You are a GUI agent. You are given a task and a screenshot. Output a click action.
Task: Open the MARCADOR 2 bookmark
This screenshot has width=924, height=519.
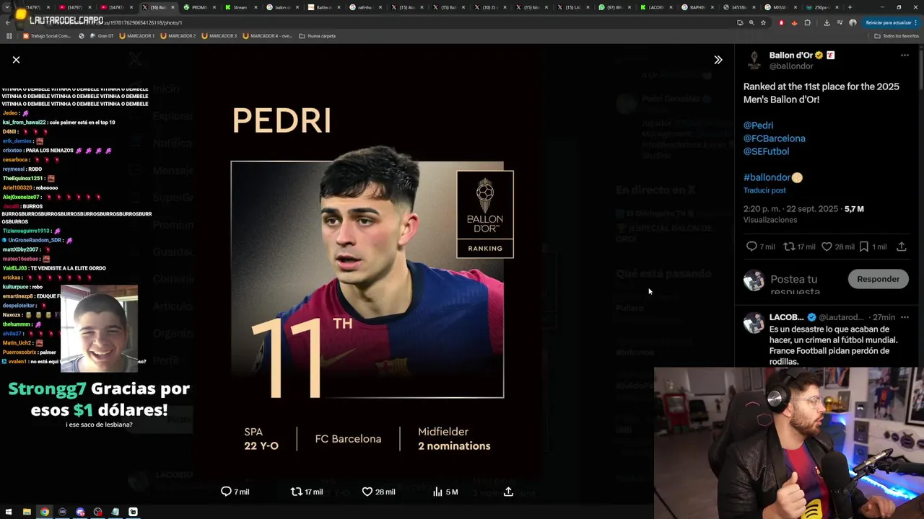pos(178,36)
